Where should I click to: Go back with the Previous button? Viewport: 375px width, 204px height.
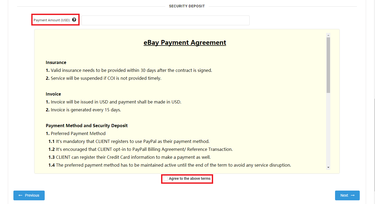[29, 195]
